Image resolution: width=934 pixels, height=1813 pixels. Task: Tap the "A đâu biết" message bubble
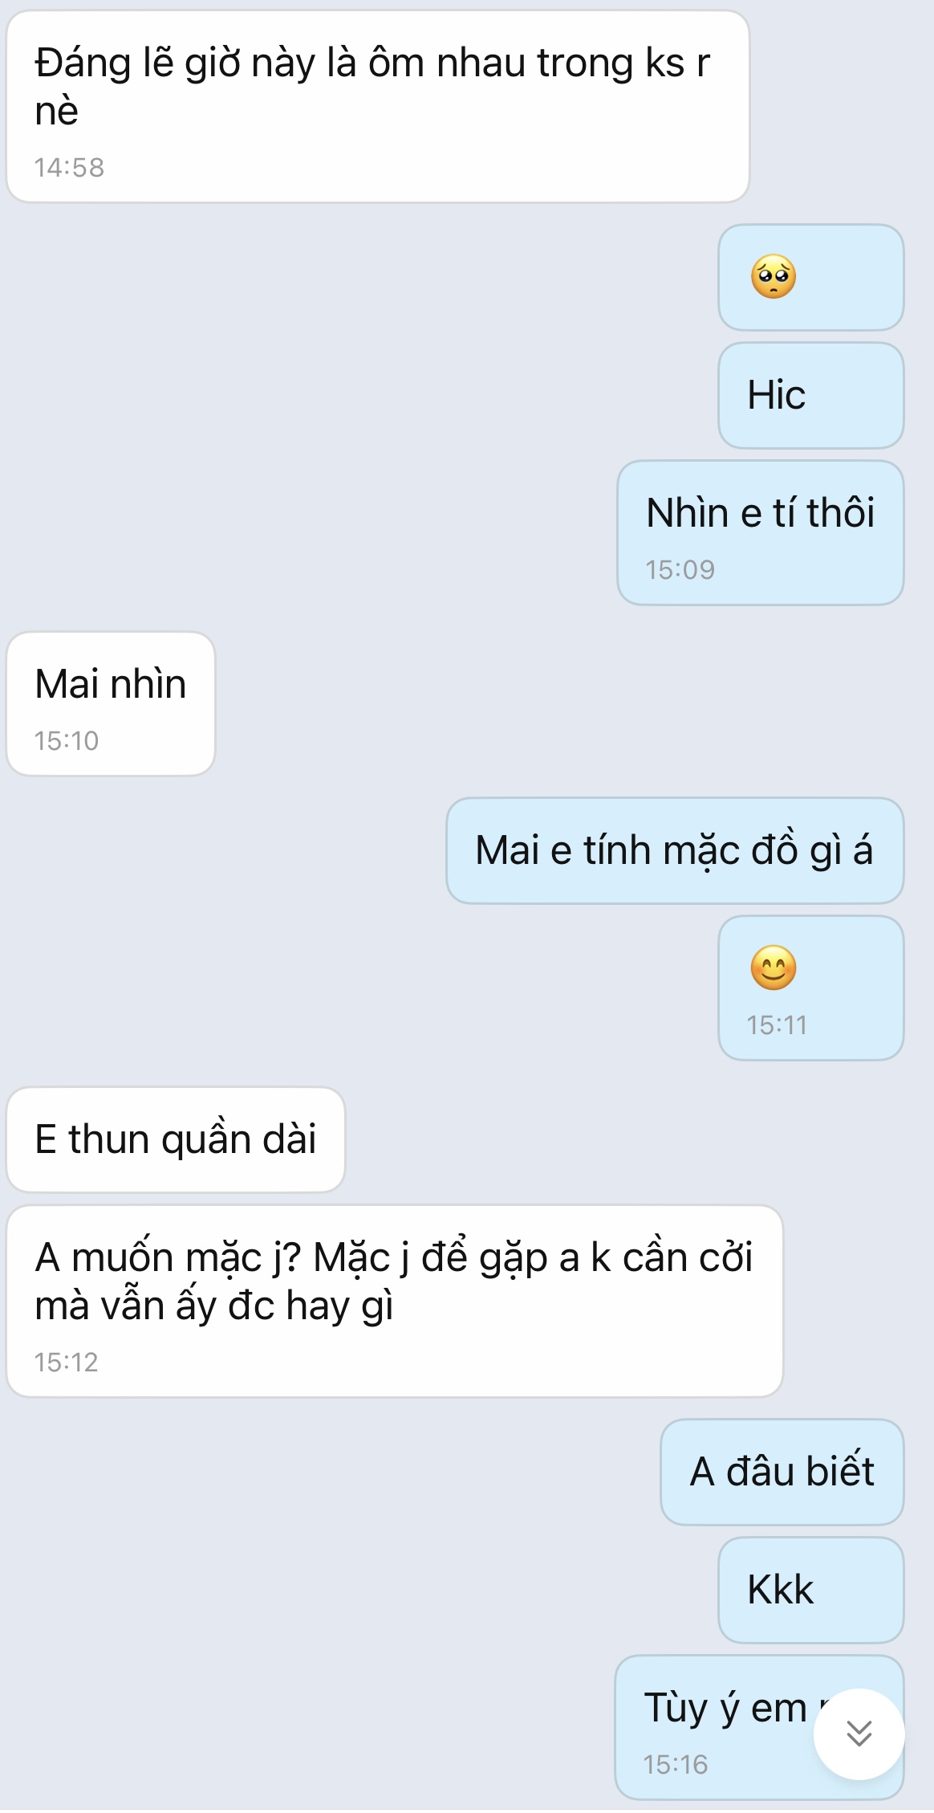[782, 1472]
